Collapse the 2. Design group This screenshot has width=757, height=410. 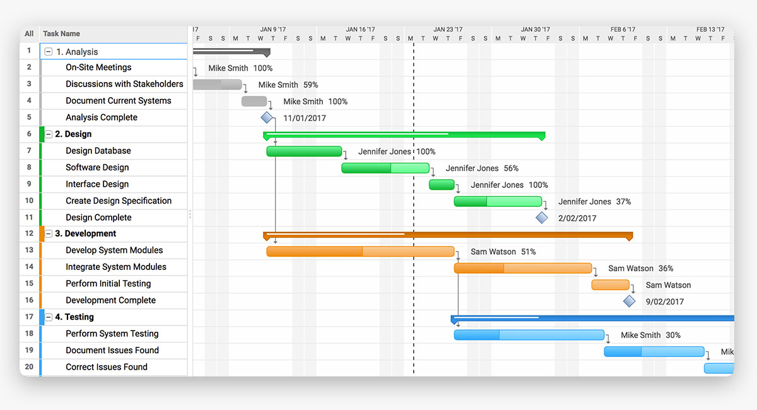(x=49, y=134)
